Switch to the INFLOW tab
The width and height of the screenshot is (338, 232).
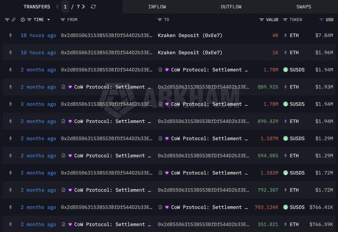click(x=157, y=6)
